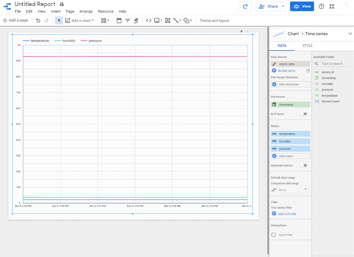The width and height of the screenshot is (354, 257).
Task: Click the data refresh icon
Action: tap(245, 6)
